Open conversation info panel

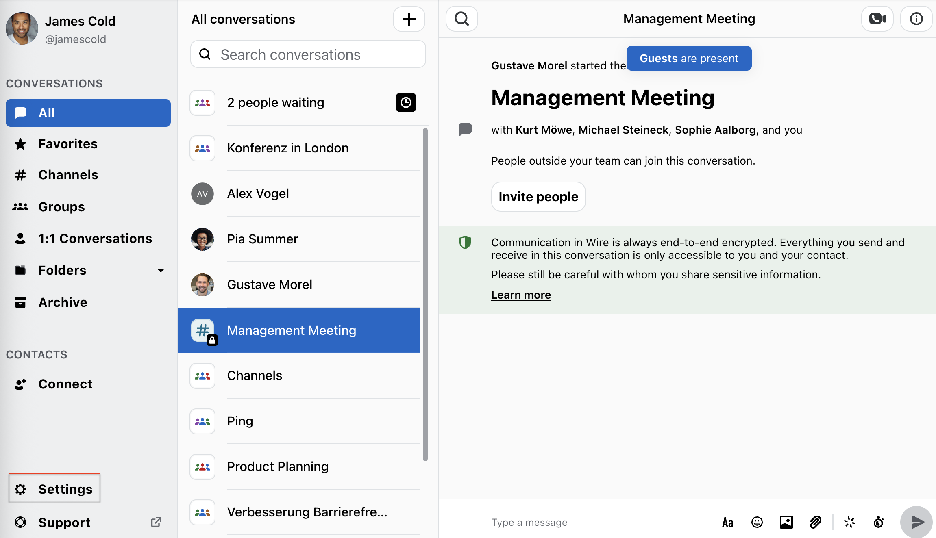click(x=916, y=19)
